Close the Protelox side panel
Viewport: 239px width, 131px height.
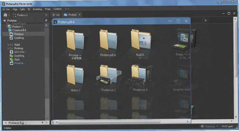point(46,20)
